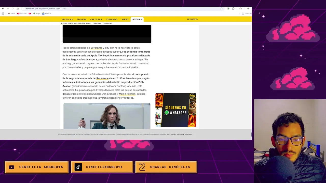The image size is (326, 183).
Task: Open the Mark Friedman link
Action: point(127,94)
